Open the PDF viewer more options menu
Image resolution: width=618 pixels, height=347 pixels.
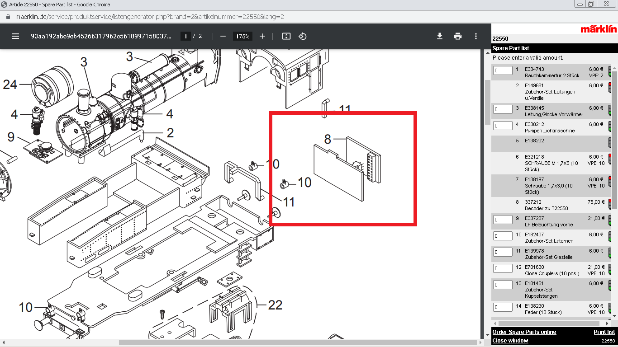pyautogui.click(x=475, y=36)
